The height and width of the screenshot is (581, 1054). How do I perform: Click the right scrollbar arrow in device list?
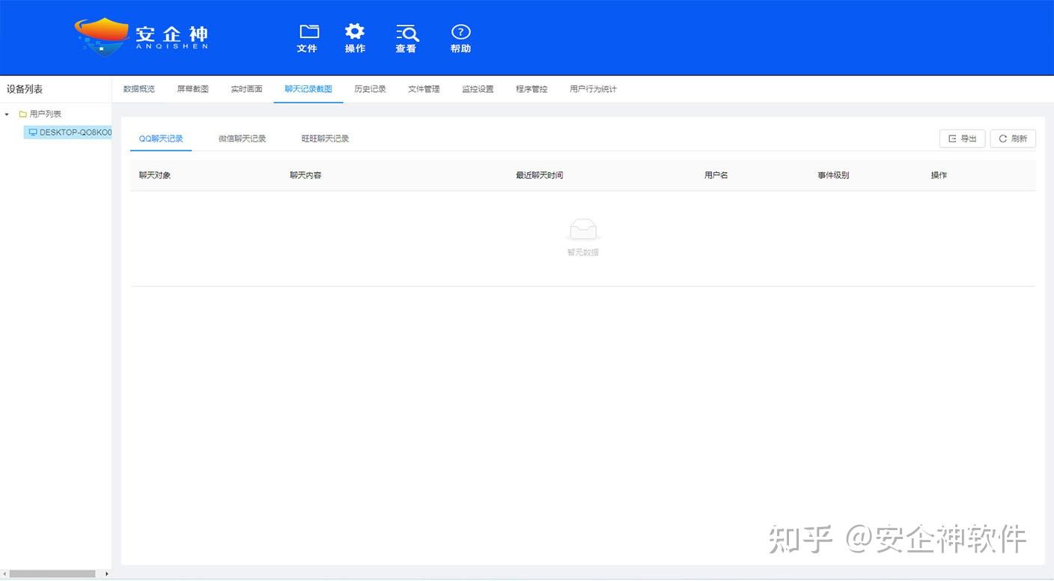point(106,574)
